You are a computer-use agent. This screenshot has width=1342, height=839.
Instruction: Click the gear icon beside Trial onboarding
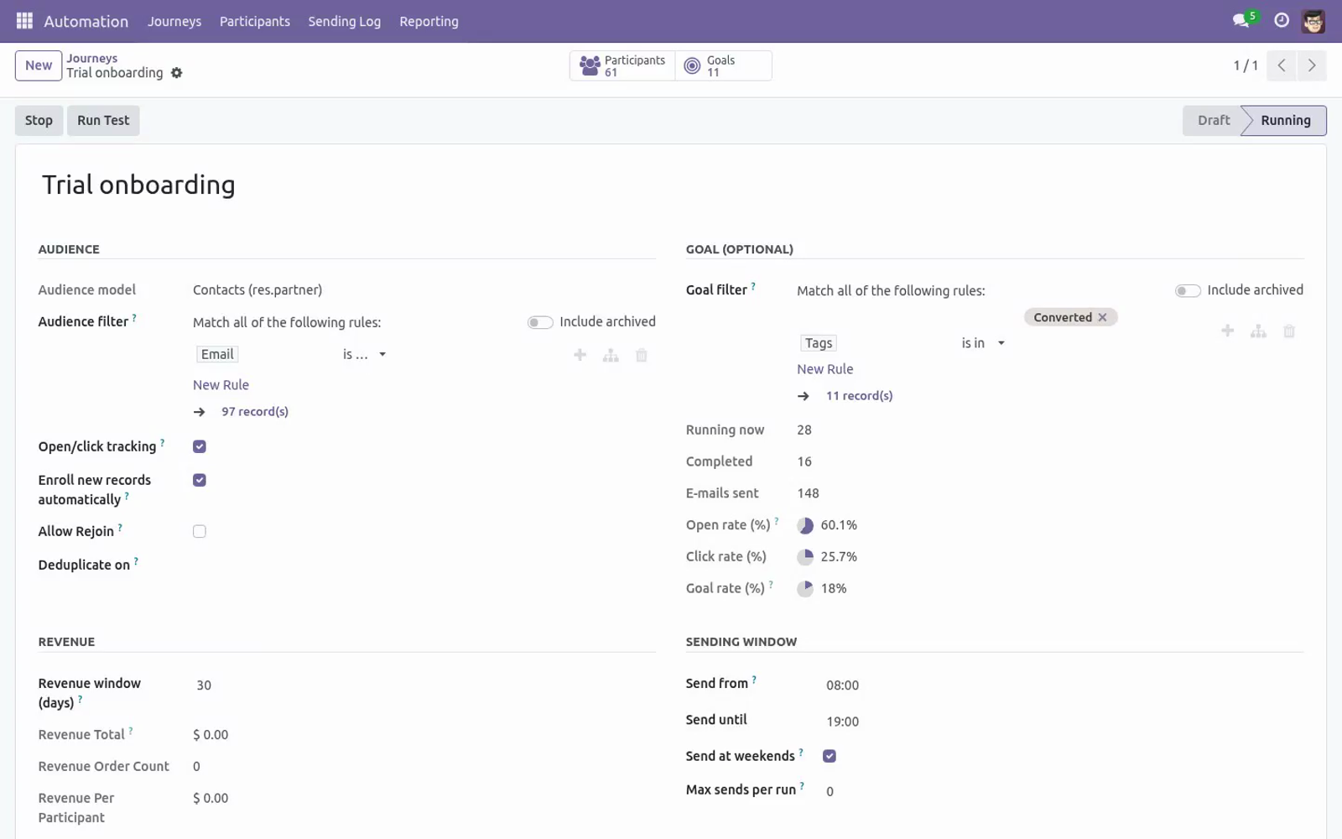pos(176,73)
